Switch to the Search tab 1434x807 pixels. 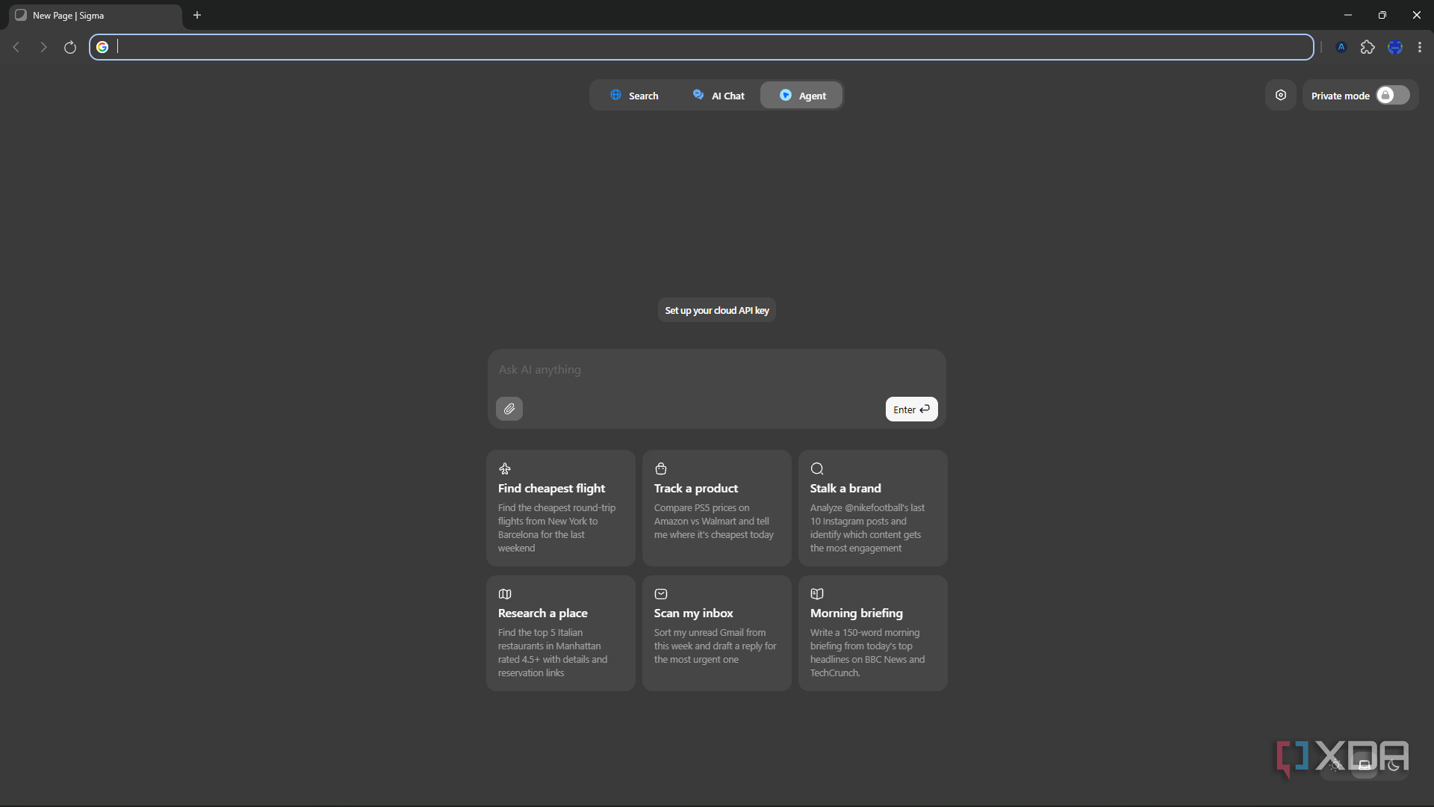[x=634, y=96]
